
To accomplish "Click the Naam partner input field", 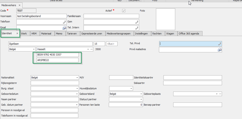I will click(55, 99).
